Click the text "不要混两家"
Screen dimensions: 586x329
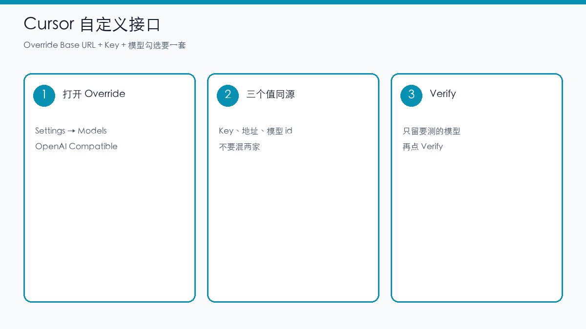coord(239,147)
